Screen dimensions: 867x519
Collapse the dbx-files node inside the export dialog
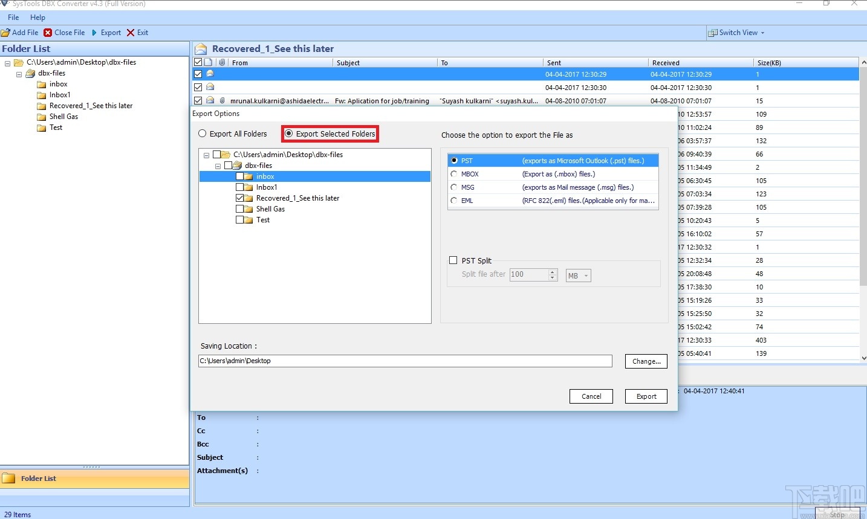click(218, 166)
